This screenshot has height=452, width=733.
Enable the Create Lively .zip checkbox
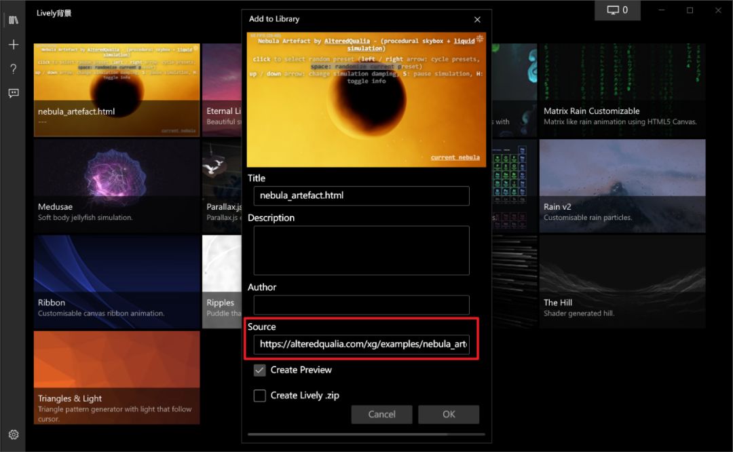(259, 396)
